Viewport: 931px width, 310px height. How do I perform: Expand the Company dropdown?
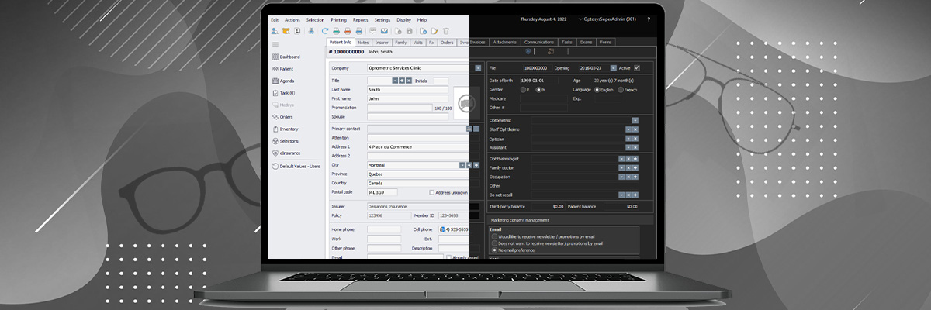478,68
